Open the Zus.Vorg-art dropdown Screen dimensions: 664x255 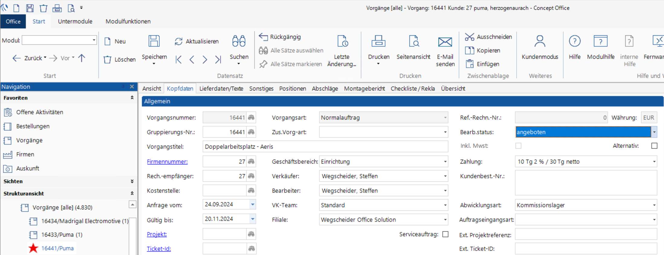(x=445, y=132)
